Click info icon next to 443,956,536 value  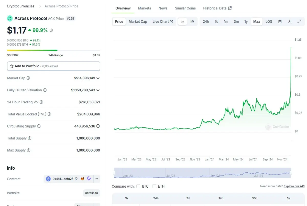98,126
